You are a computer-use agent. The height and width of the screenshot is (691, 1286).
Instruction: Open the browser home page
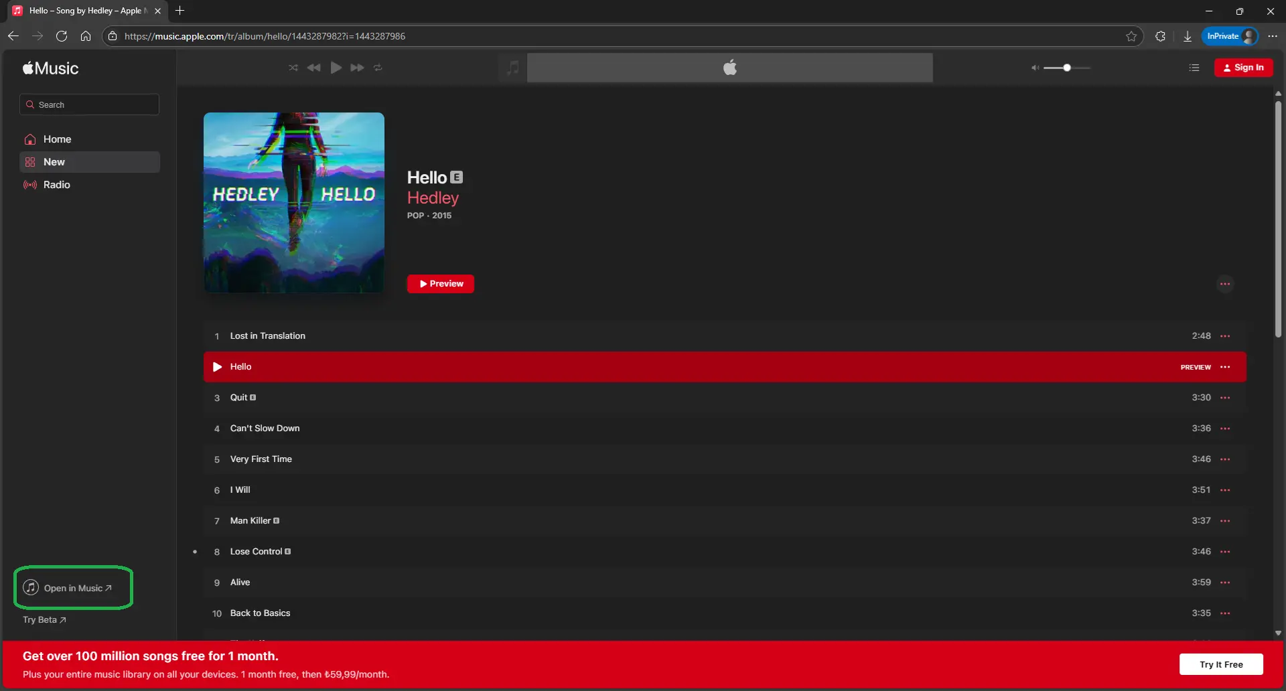point(86,36)
